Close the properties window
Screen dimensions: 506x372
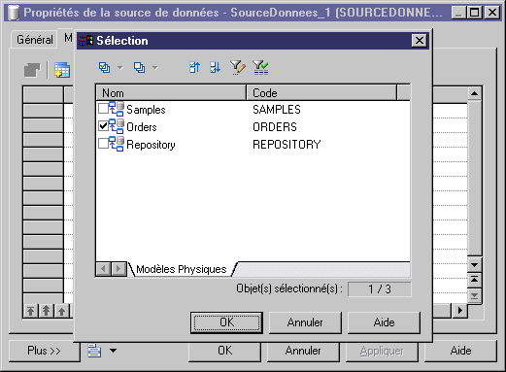pyautogui.click(x=492, y=13)
